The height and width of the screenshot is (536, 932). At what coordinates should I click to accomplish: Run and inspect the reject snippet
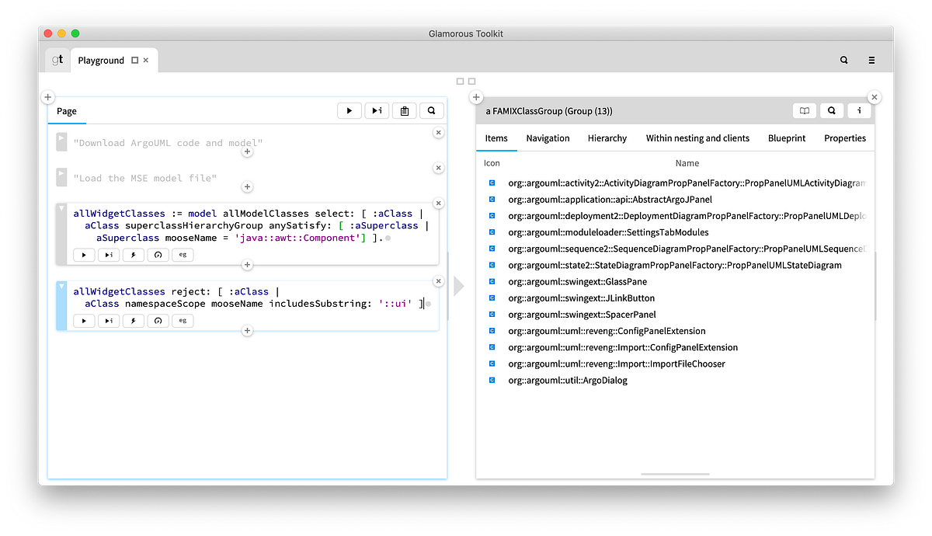tap(109, 321)
